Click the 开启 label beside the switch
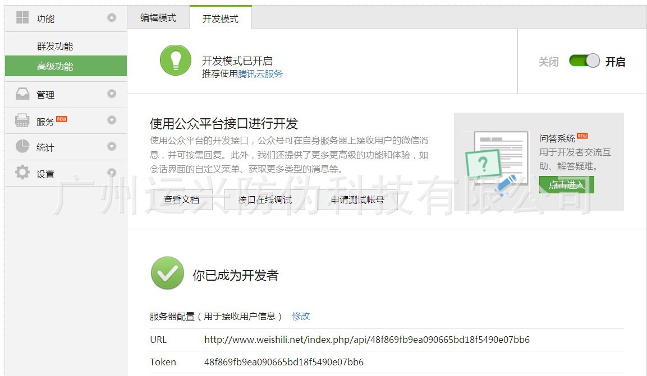 point(615,62)
